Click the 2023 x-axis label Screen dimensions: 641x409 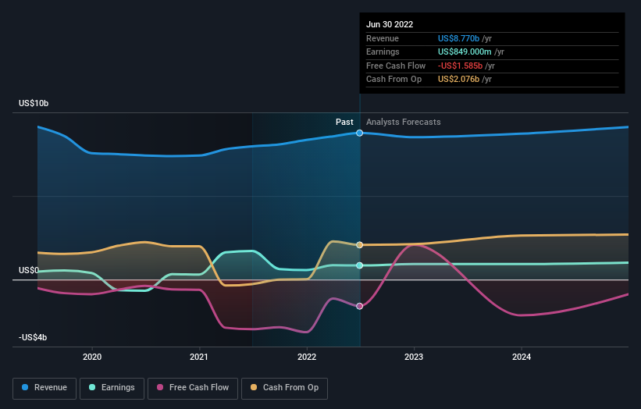[414, 357]
